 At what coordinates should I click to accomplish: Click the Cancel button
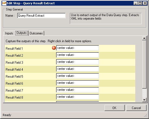[x=136, y=108]
